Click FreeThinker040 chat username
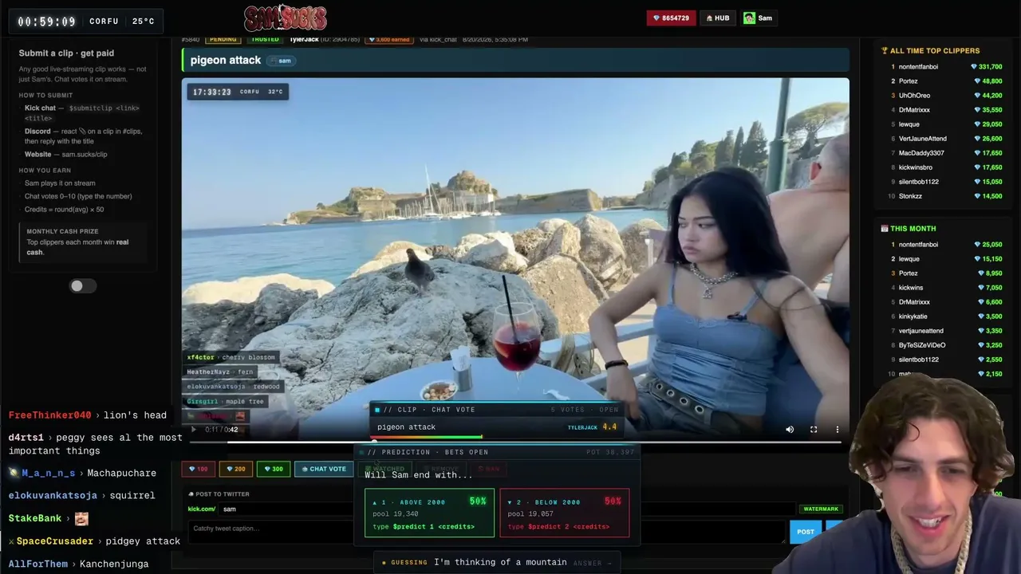This screenshot has height=574, width=1021. (50, 415)
